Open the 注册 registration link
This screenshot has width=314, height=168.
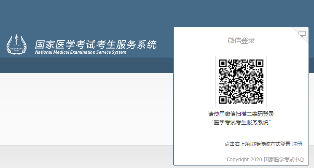point(297,144)
